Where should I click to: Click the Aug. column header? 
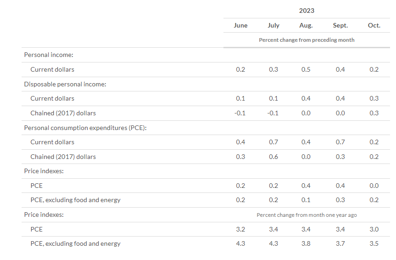tap(306, 26)
